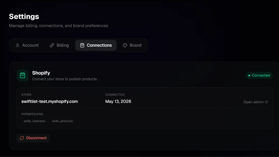Click the write_products permission tag
Screen dimensions: 279x157
click(x=62, y=121)
